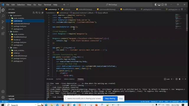The width and height of the screenshot is (189, 106).
Task: Open Visual Studio Code from the taskbar
Action: [x=74, y=105]
